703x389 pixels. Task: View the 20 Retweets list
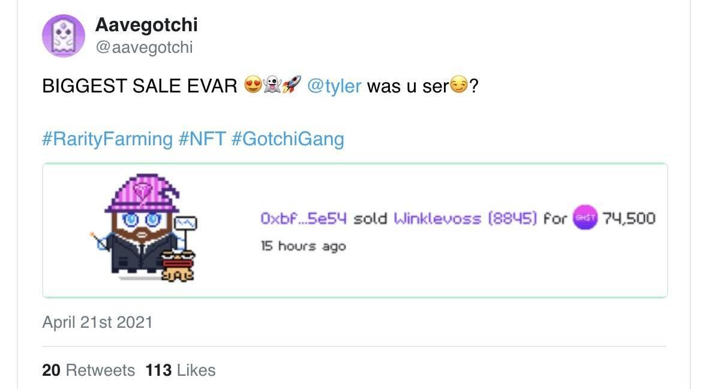pos(89,370)
